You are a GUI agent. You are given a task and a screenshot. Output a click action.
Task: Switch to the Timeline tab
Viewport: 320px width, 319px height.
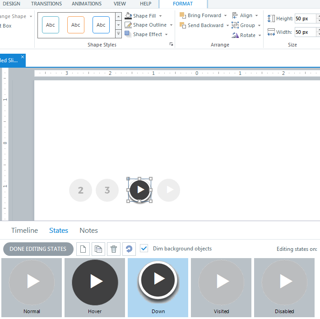(25, 231)
